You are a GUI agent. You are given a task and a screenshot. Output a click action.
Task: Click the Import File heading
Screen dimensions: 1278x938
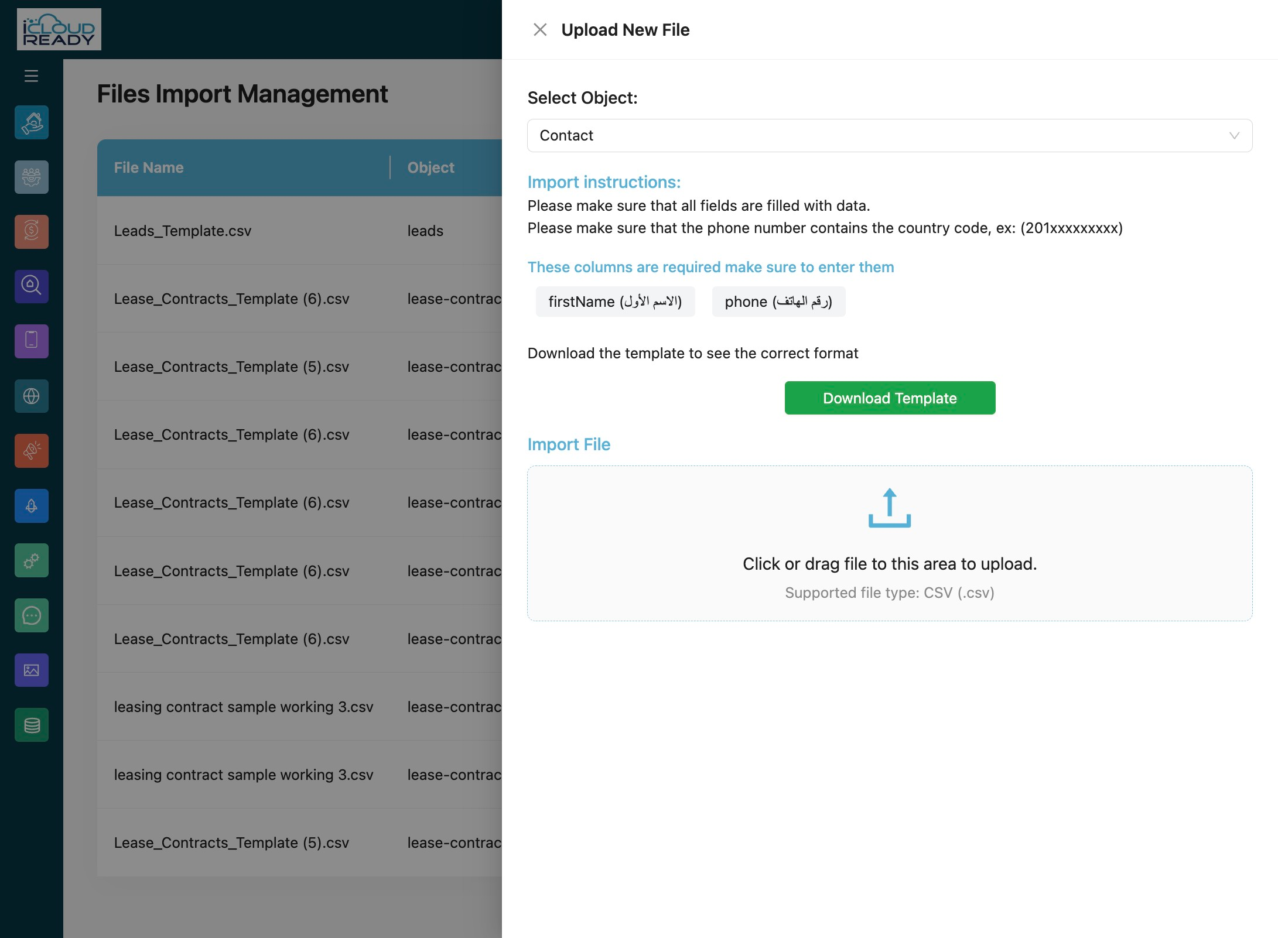569,444
